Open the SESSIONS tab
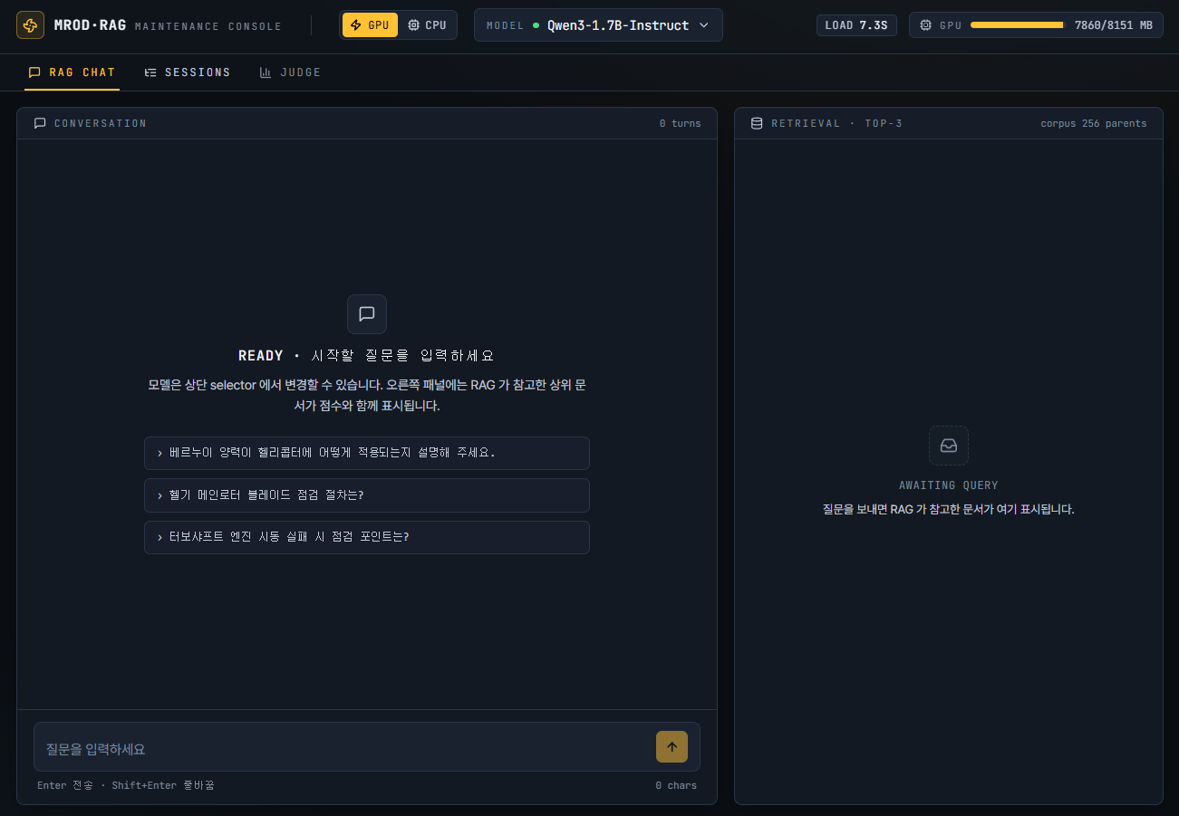Image resolution: width=1179 pixels, height=816 pixels. pos(188,72)
